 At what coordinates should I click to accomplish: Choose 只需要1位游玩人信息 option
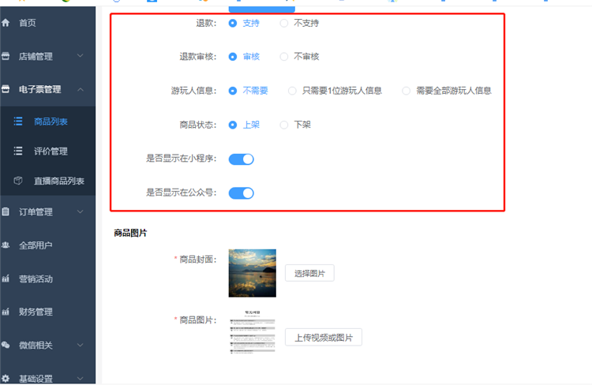click(x=293, y=91)
